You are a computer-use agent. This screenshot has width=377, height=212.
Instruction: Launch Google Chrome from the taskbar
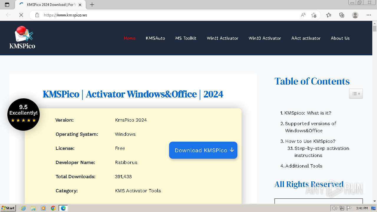click(53, 208)
